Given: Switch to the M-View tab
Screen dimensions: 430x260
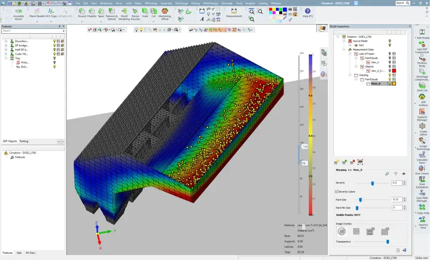Looking at the screenshot, I should [x=30, y=253].
